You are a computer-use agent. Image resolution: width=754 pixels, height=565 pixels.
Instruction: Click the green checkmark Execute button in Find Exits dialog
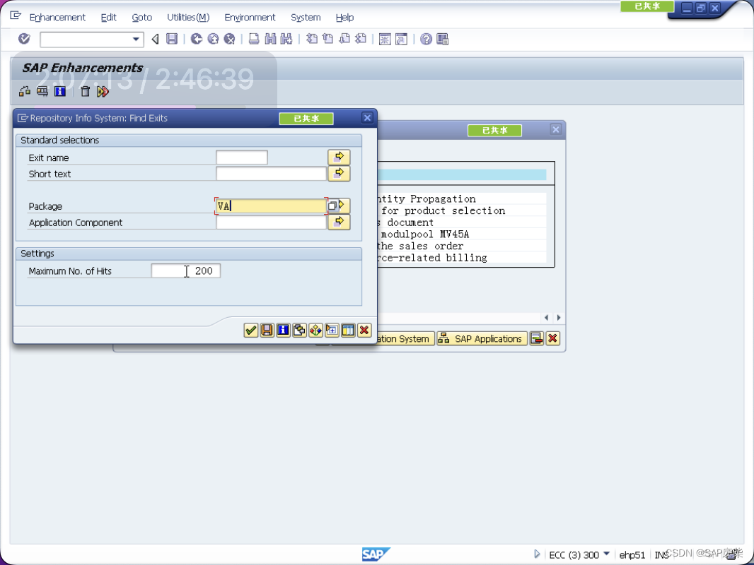point(251,331)
